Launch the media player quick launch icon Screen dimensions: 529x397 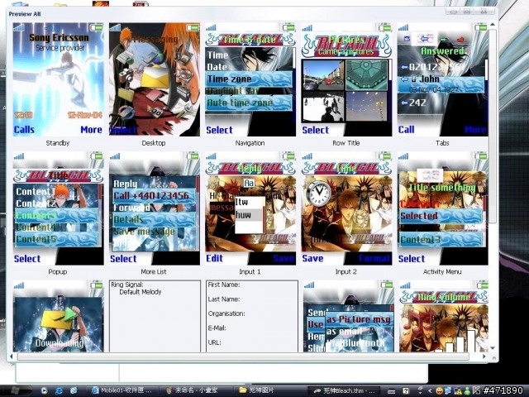(44, 391)
